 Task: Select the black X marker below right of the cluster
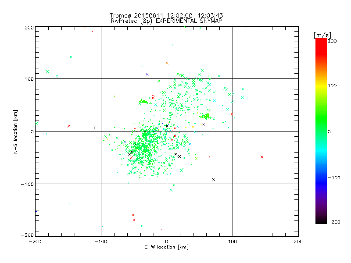coord(214,180)
